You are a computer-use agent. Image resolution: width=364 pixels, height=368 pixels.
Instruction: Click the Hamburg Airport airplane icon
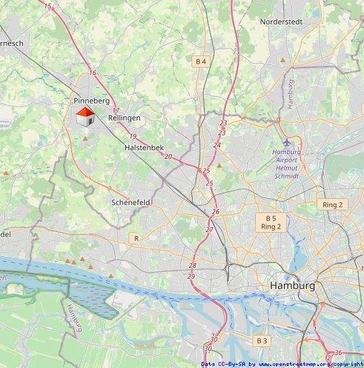click(286, 142)
